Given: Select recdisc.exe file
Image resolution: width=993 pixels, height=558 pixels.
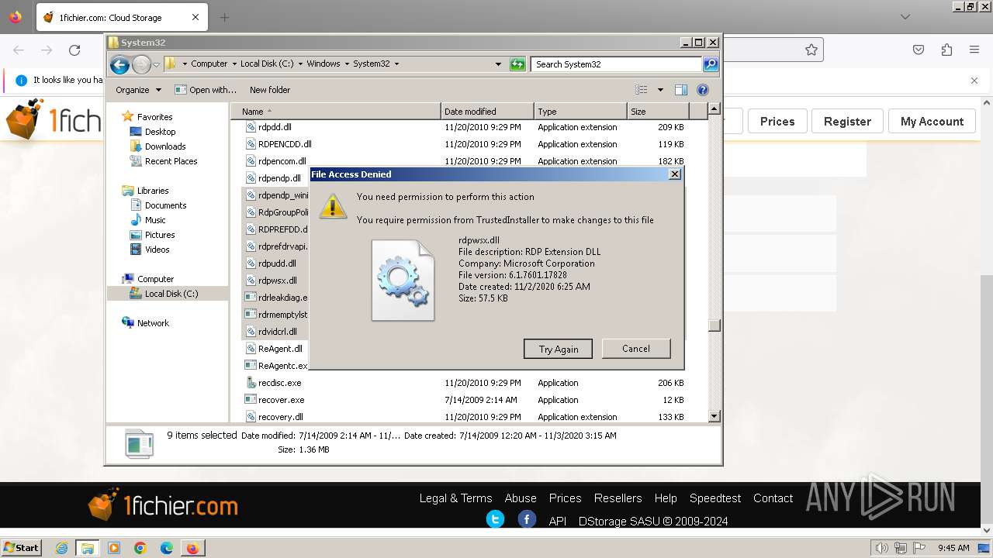Looking at the screenshot, I should tap(279, 383).
